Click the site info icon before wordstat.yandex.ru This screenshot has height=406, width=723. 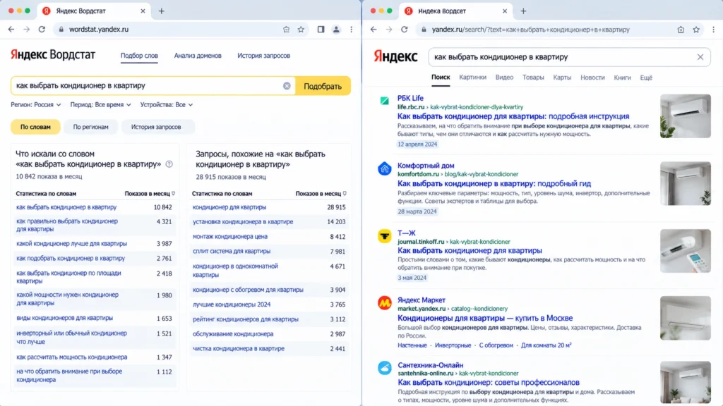61,29
